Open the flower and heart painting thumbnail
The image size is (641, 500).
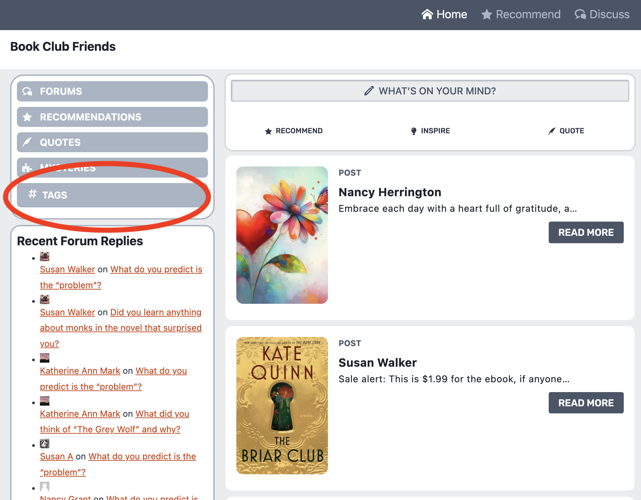pyautogui.click(x=282, y=235)
